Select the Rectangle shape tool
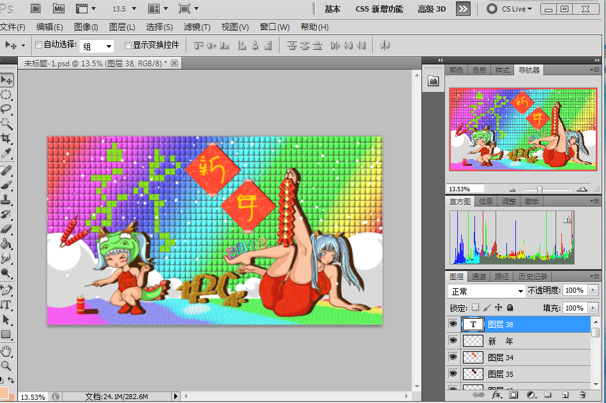606x403 pixels. (x=6, y=334)
